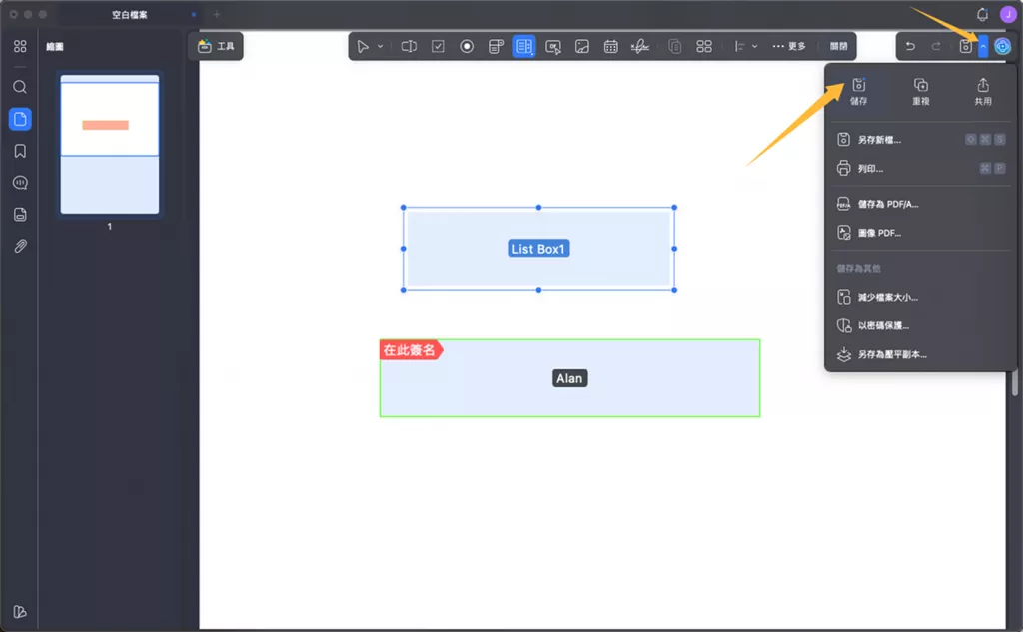1023x632 pixels.
Task: Open the 更多 more options
Action: click(789, 46)
